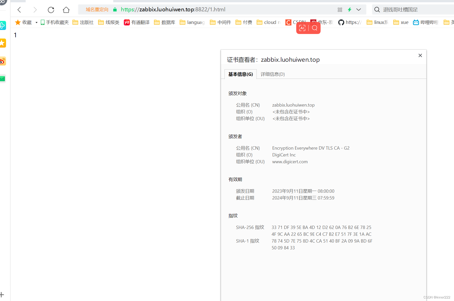Click issue date 2023年9月11日星期一 08:00:00
Screen dimensions: 454x301
pos(303,191)
